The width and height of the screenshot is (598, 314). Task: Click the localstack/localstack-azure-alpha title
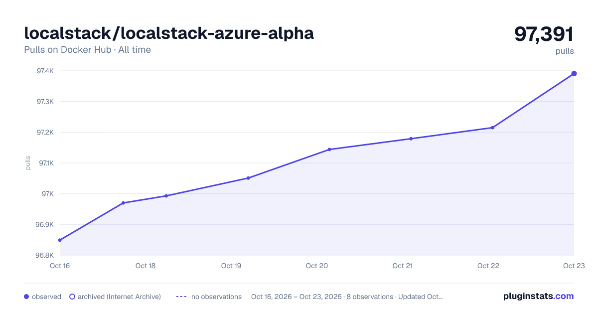(169, 33)
